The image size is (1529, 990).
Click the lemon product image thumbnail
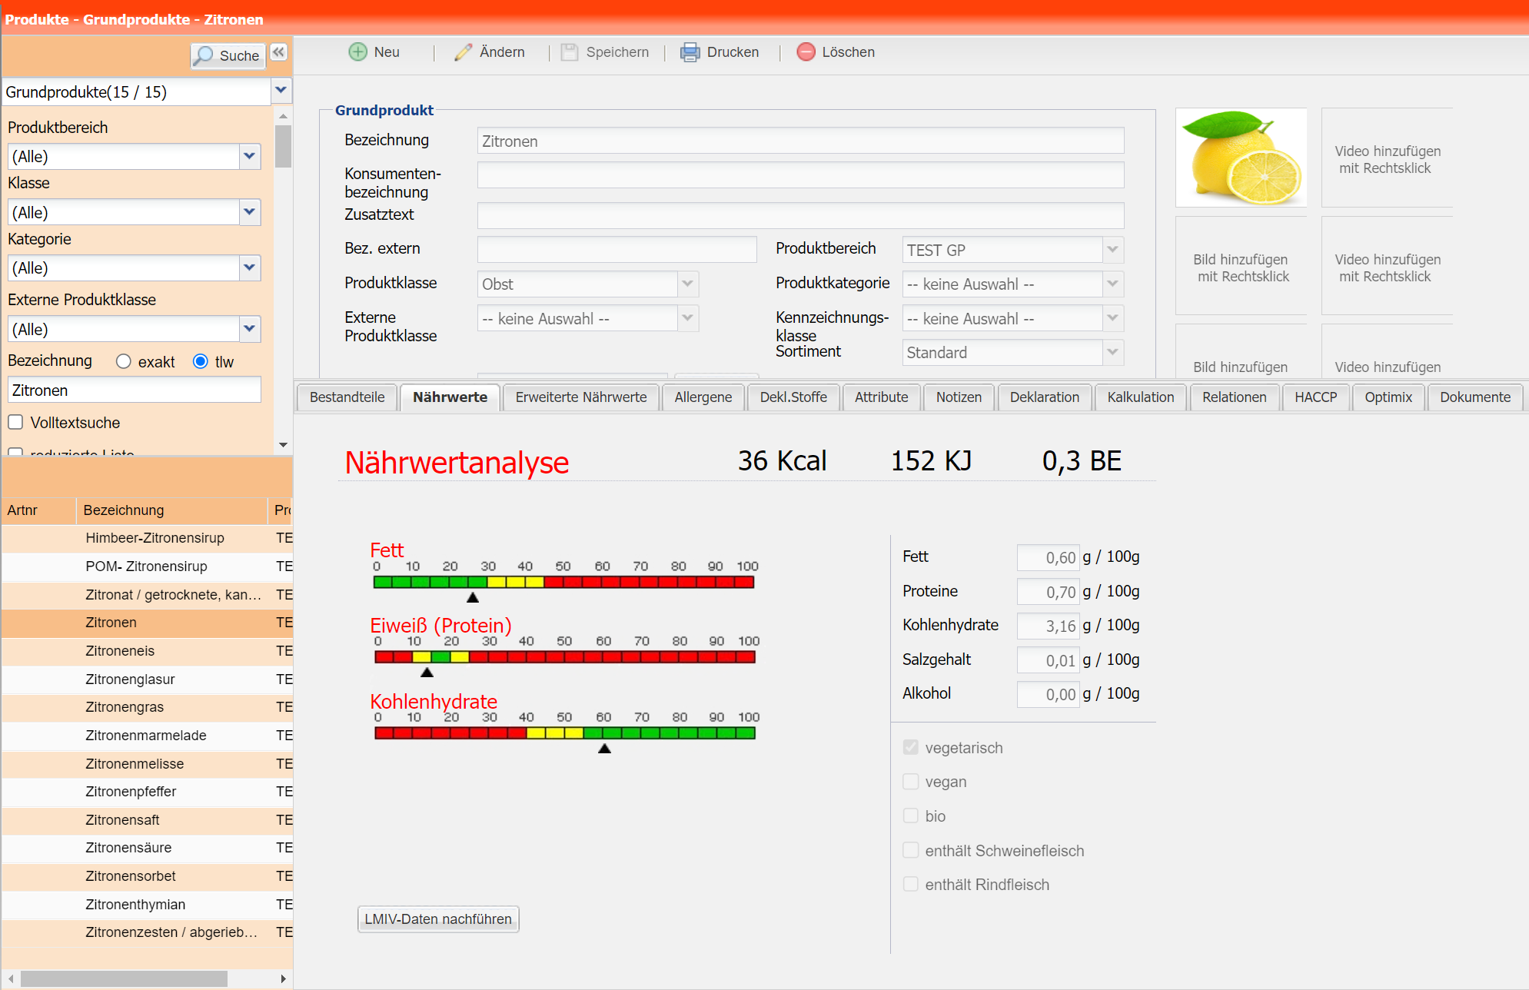point(1241,158)
